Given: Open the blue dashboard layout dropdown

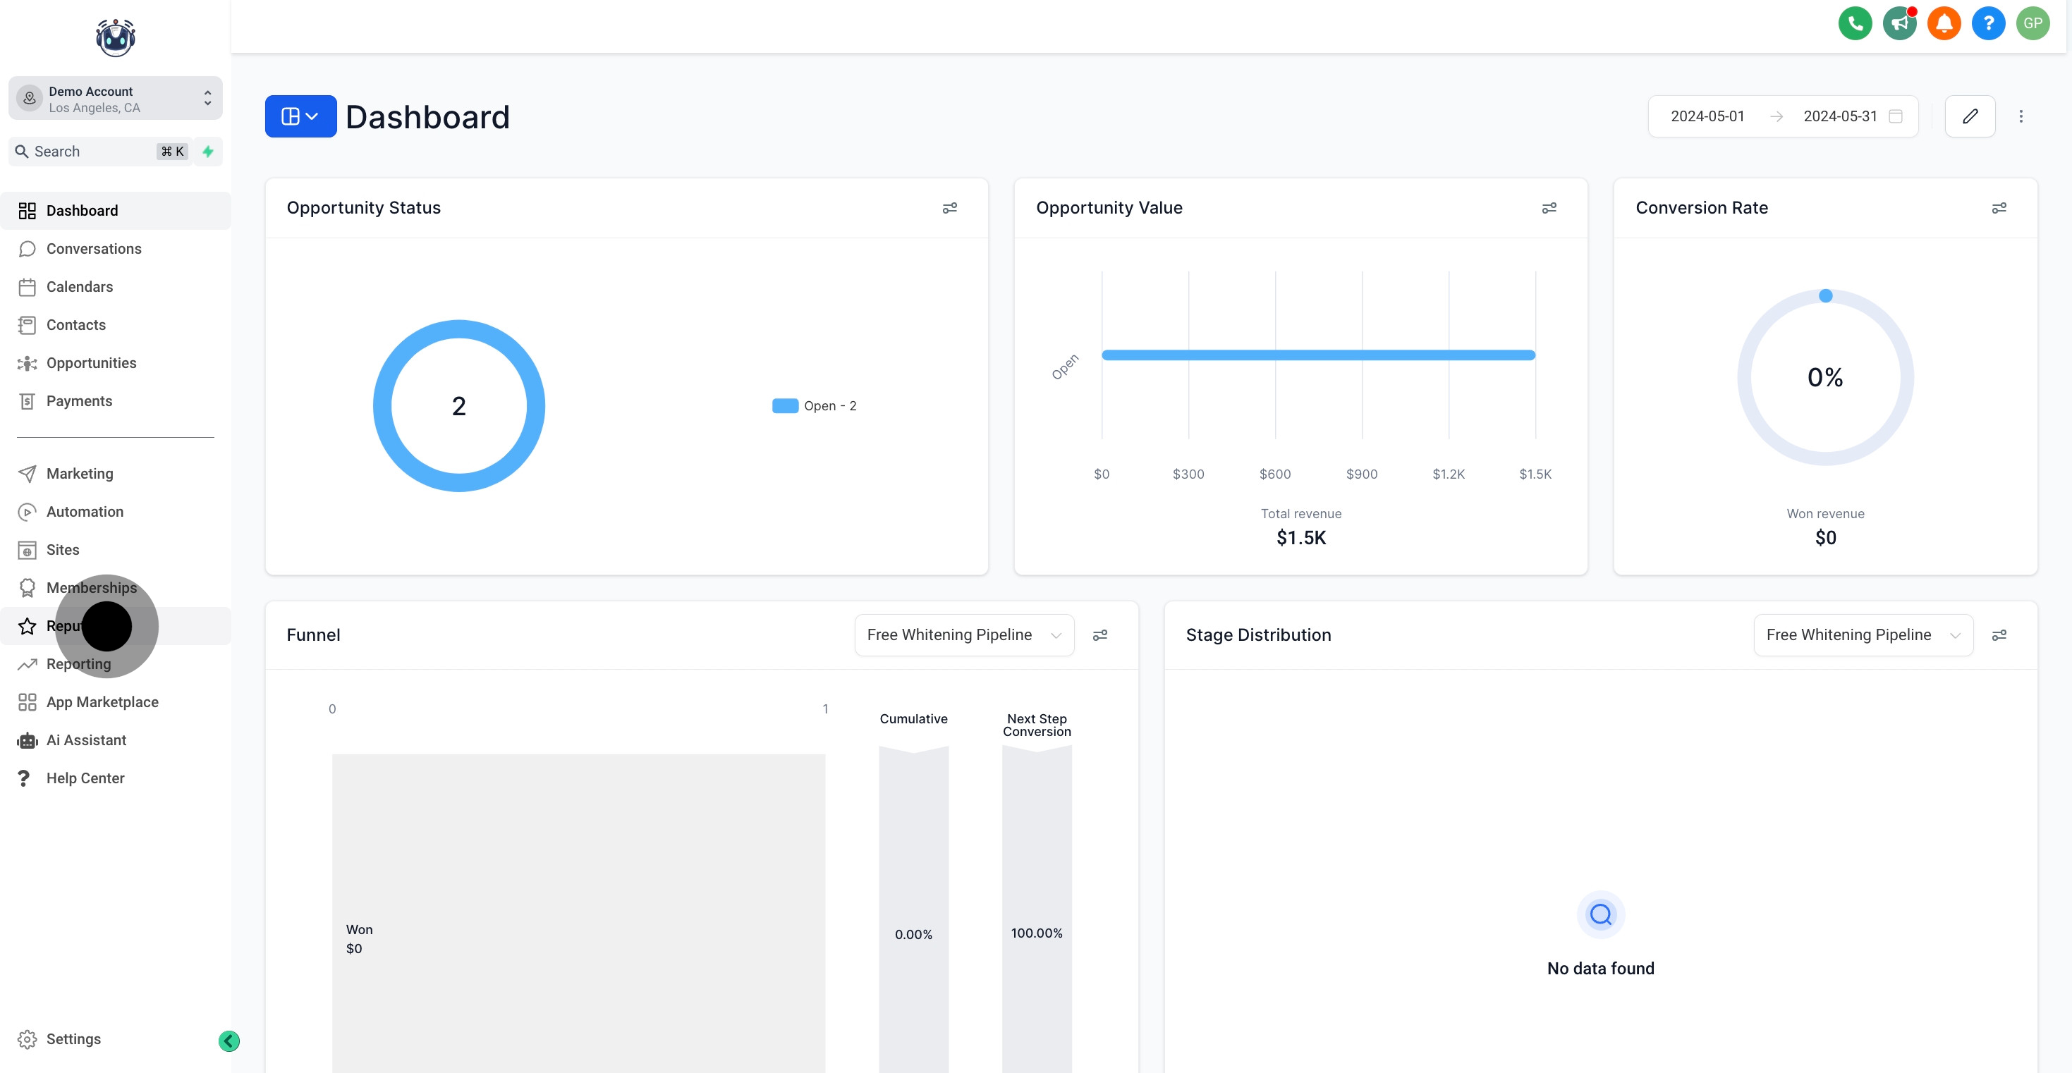Looking at the screenshot, I should tap(300, 116).
